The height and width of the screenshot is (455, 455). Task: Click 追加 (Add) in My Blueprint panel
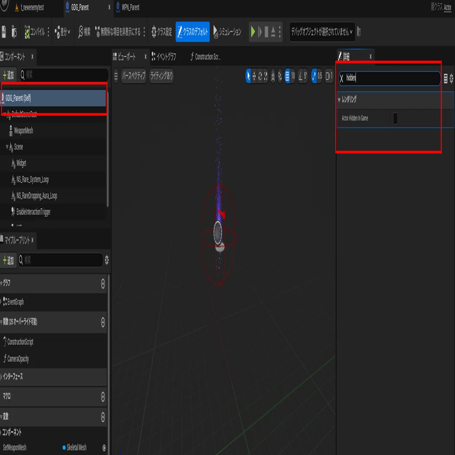[x=8, y=260]
